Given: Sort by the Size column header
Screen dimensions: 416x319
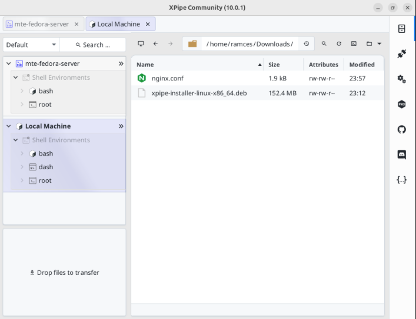Looking at the screenshot, I should 284,65.
